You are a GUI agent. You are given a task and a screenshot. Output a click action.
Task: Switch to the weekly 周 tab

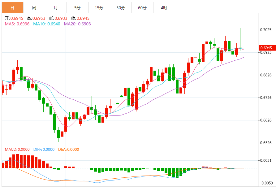34,8
